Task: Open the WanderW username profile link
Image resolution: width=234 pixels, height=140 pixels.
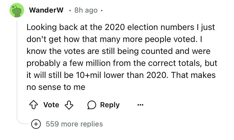Action: pos(46,10)
